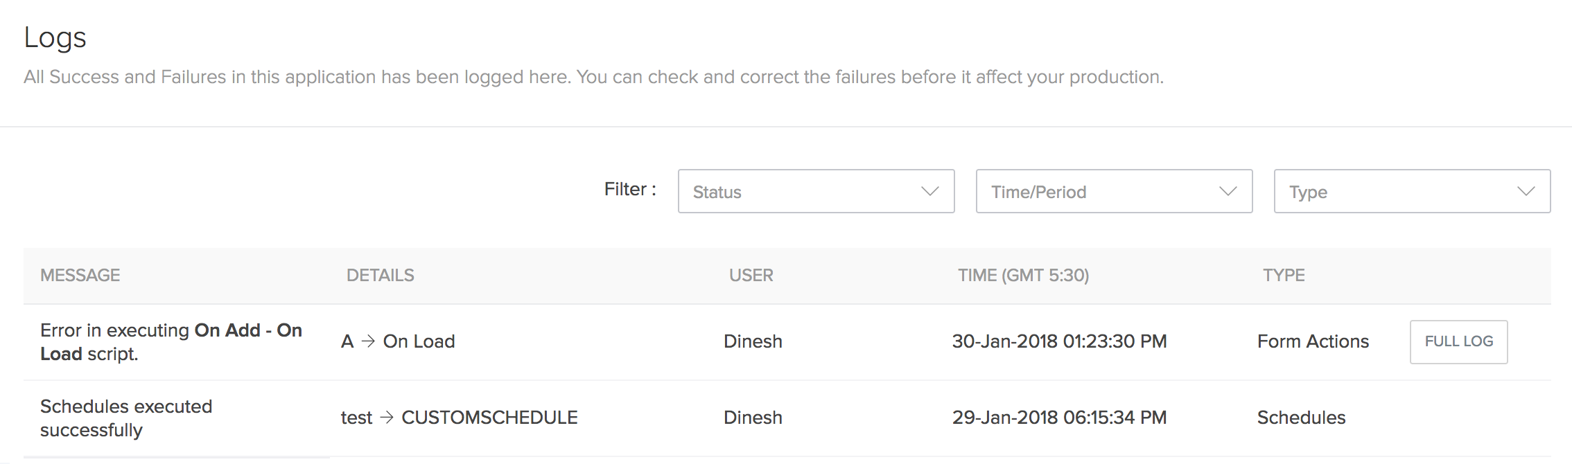
Task: Select the 'Error in executing On Add' message
Action: (171, 342)
